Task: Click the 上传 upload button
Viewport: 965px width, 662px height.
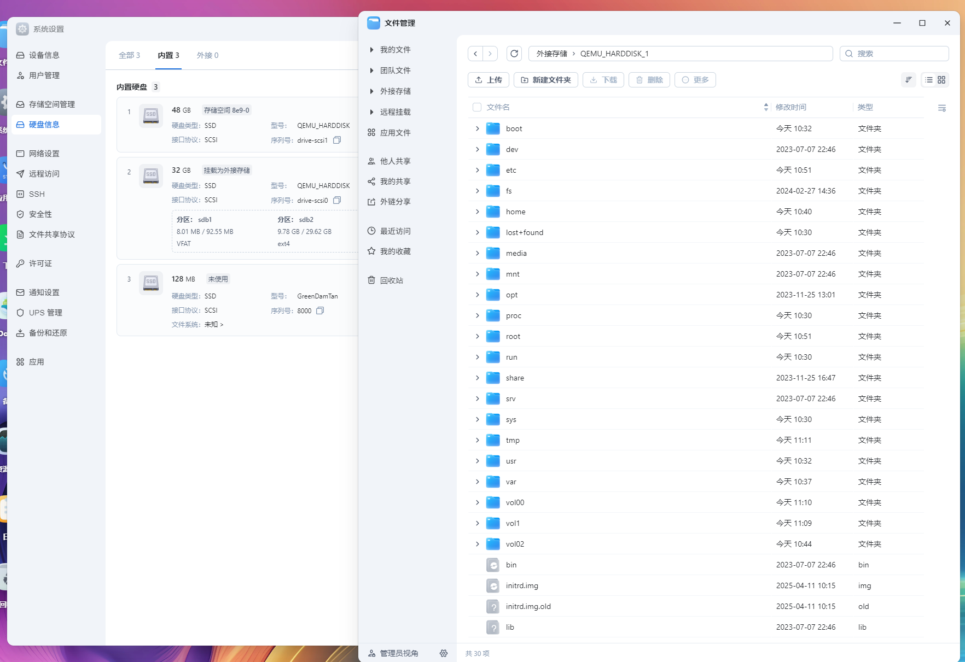Action: [x=489, y=80]
